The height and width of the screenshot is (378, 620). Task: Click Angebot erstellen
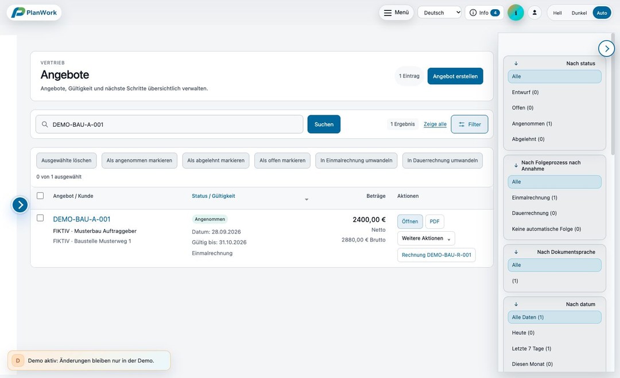click(455, 76)
